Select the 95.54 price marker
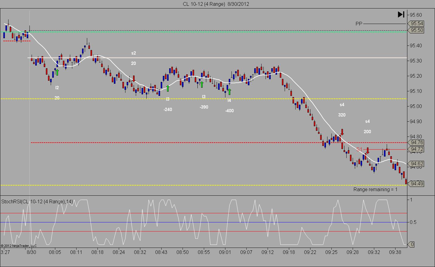The height and width of the screenshot is (267, 435). coord(416,23)
